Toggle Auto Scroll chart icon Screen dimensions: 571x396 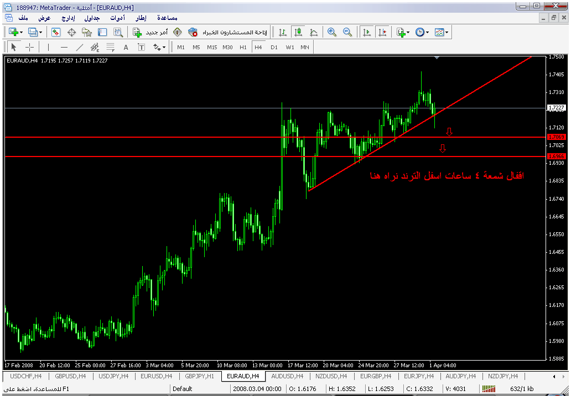(367, 32)
